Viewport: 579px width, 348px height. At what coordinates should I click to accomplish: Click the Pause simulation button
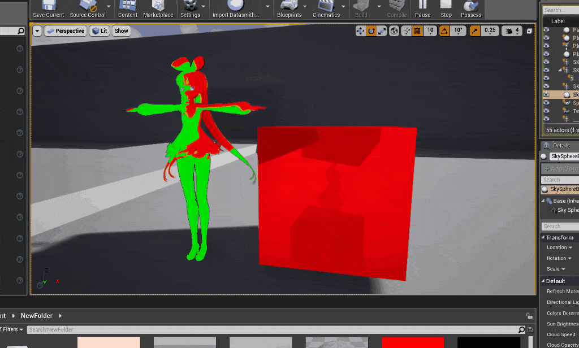[x=422, y=8]
